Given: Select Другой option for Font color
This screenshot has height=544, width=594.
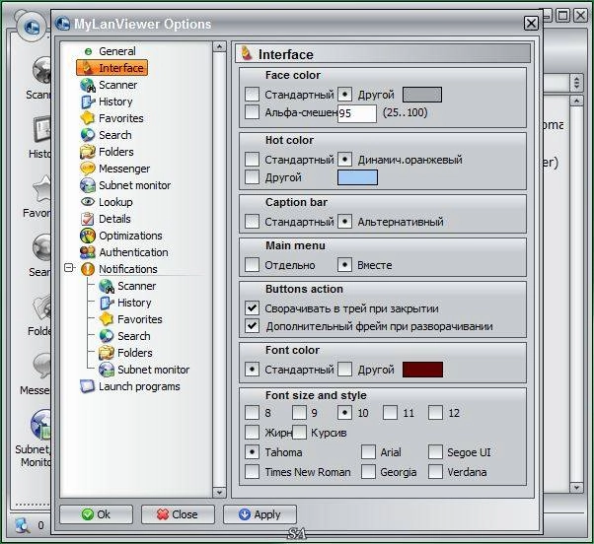Looking at the screenshot, I should coord(344,370).
